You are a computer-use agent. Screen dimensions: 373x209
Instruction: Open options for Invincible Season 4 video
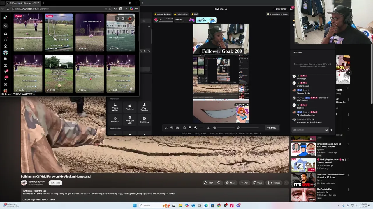(349, 144)
